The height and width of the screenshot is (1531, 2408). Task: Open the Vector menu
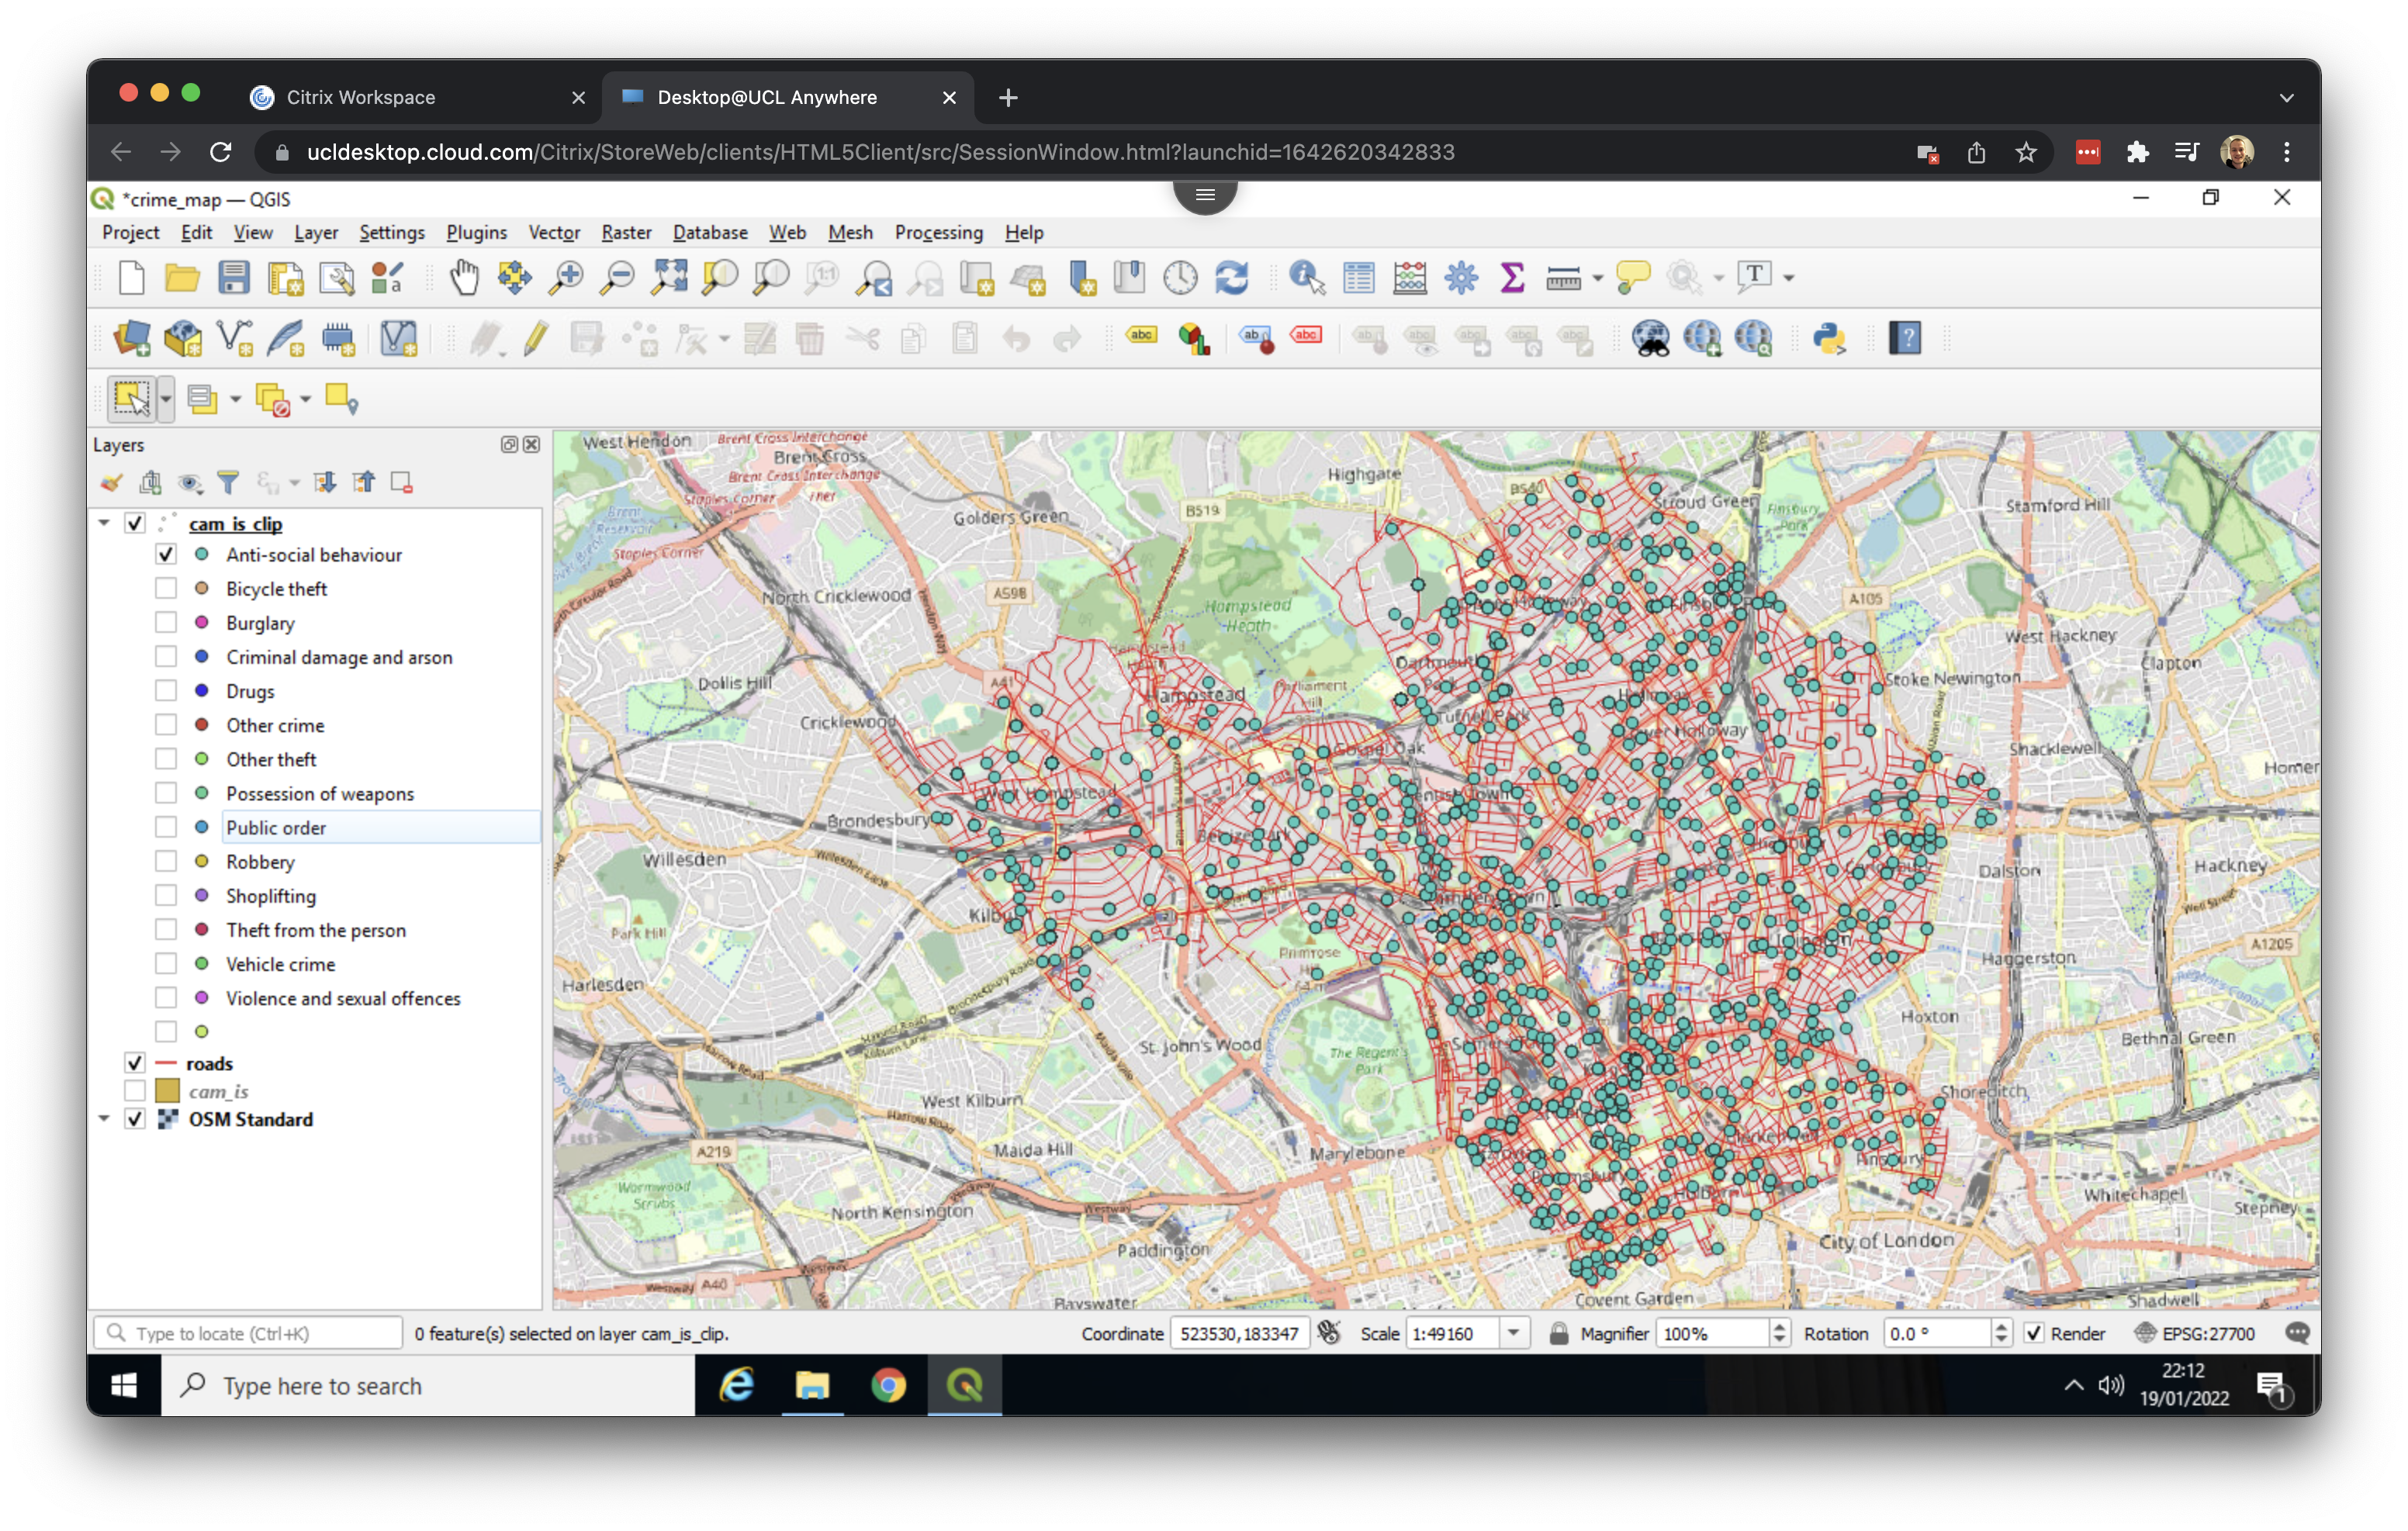(553, 232)
